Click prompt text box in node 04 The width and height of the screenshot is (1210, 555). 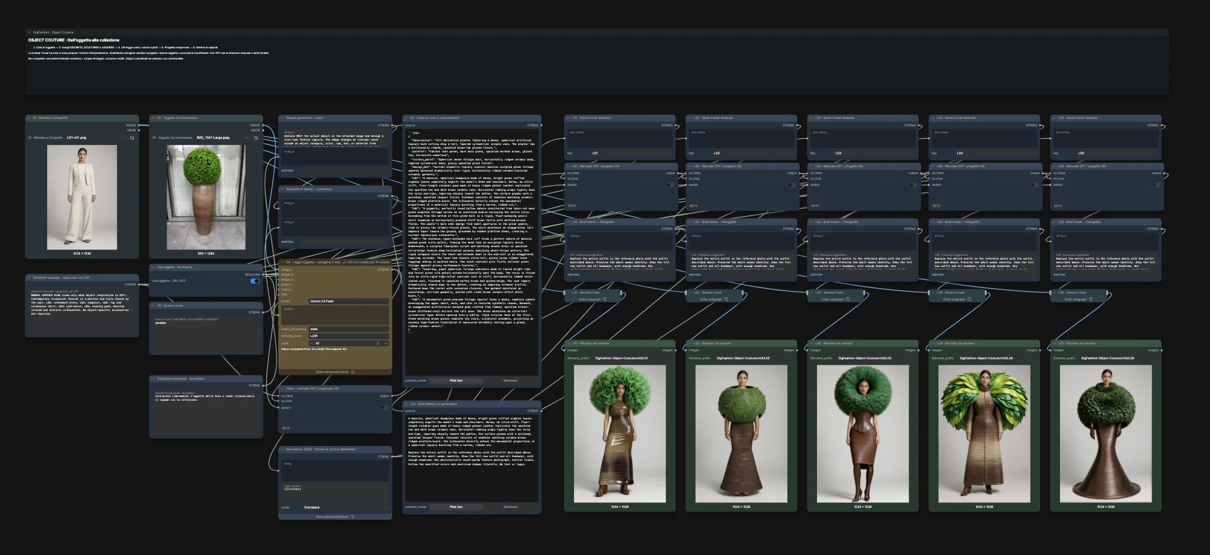(x=335, y=315)
